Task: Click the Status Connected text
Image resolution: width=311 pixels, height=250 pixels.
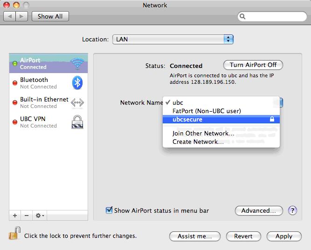Action: (186, 66)
